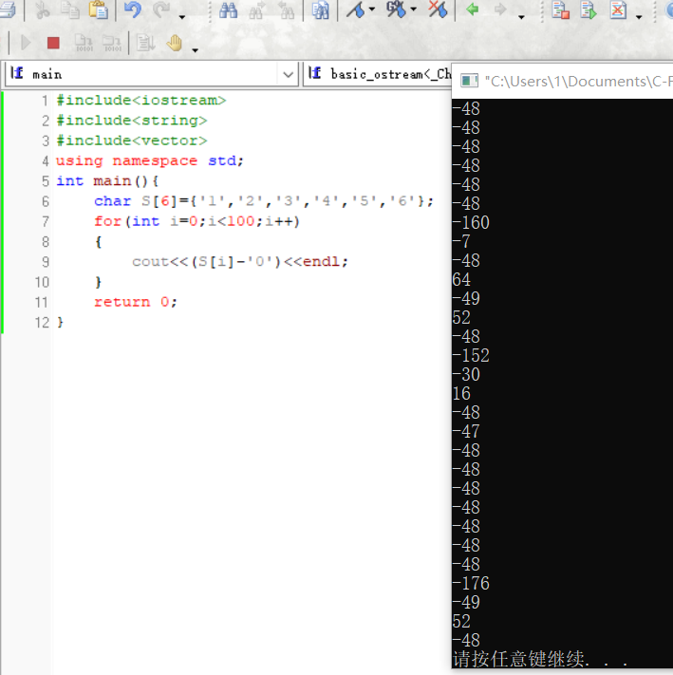Click the Redo arrow icon
This screenshot has height=675, width=673.
tap(161, 9)
